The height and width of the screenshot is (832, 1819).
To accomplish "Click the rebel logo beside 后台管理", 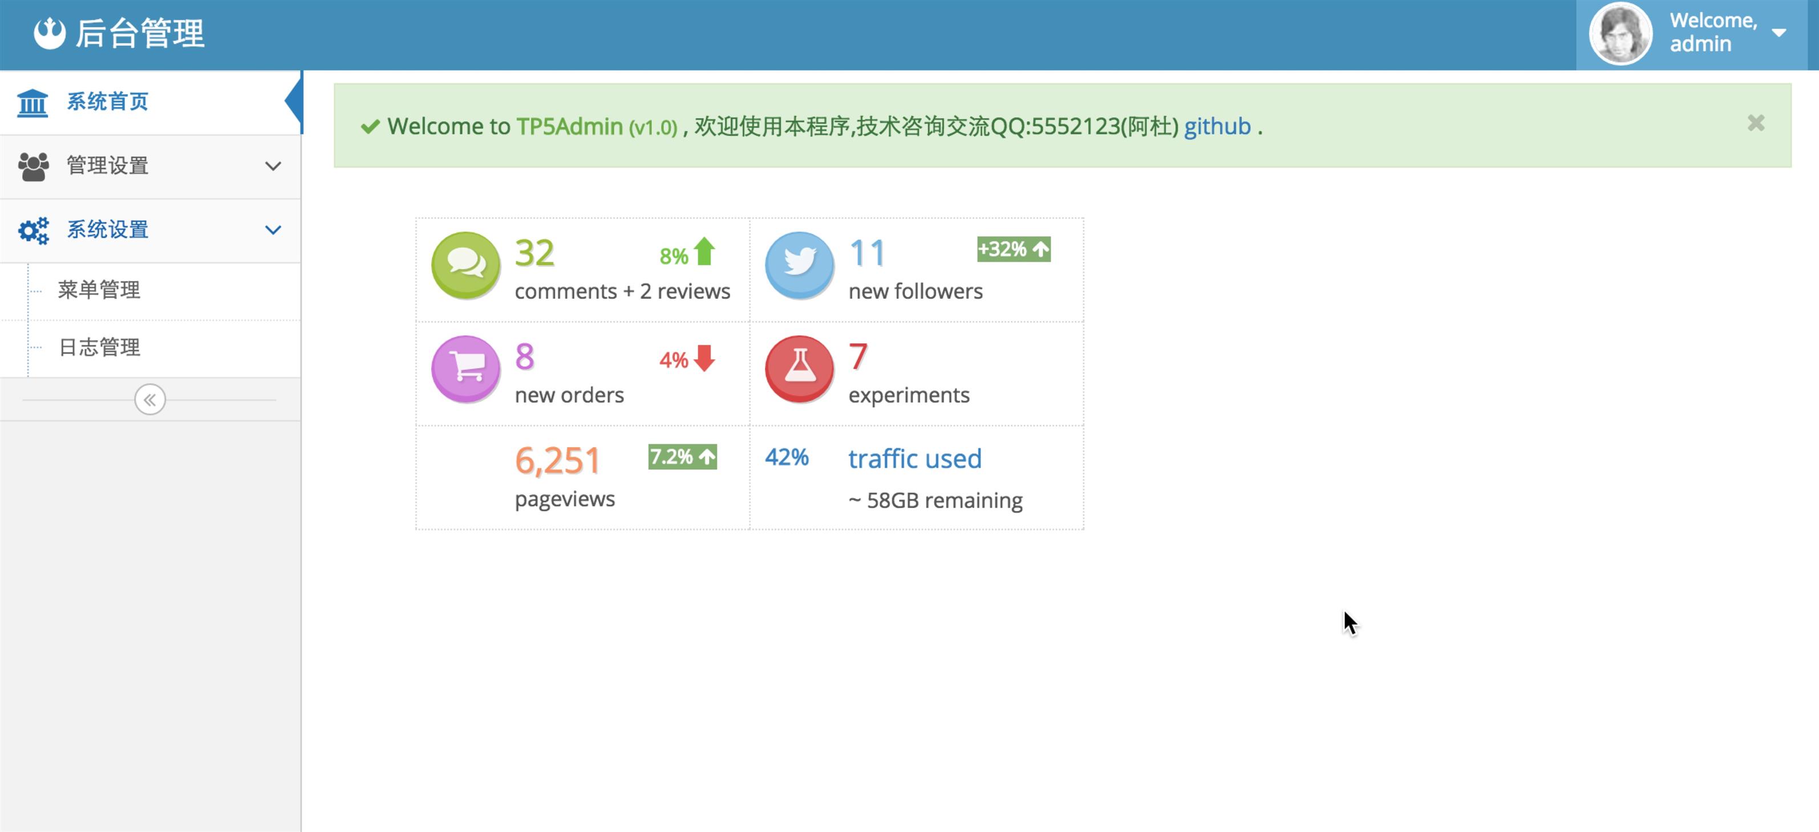I will [50, 33].
